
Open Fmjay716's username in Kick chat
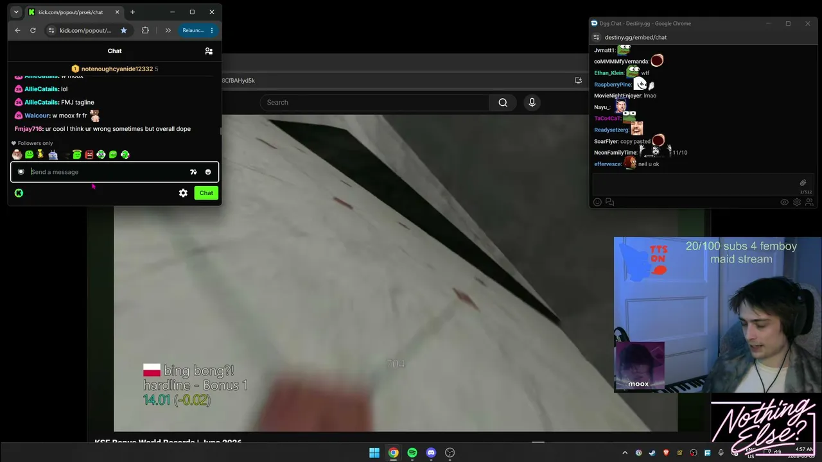28,129
